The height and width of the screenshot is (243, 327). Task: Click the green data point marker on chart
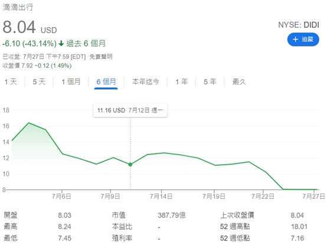point(130,165)
